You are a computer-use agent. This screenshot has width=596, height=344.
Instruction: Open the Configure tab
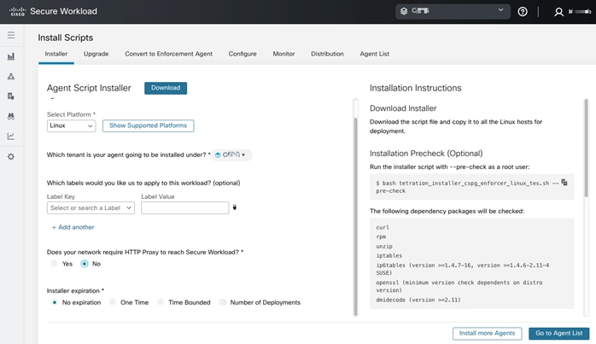coord(242,54)
